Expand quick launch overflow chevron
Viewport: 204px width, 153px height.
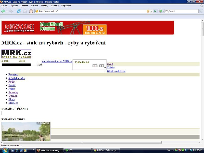point(33,149)
